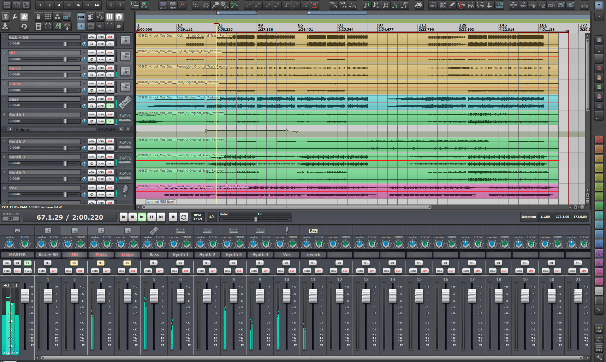Image resolution: width=606 pixels, height=362 pixels.
Task: Select grid division 64 button
Action: (97, 5)
